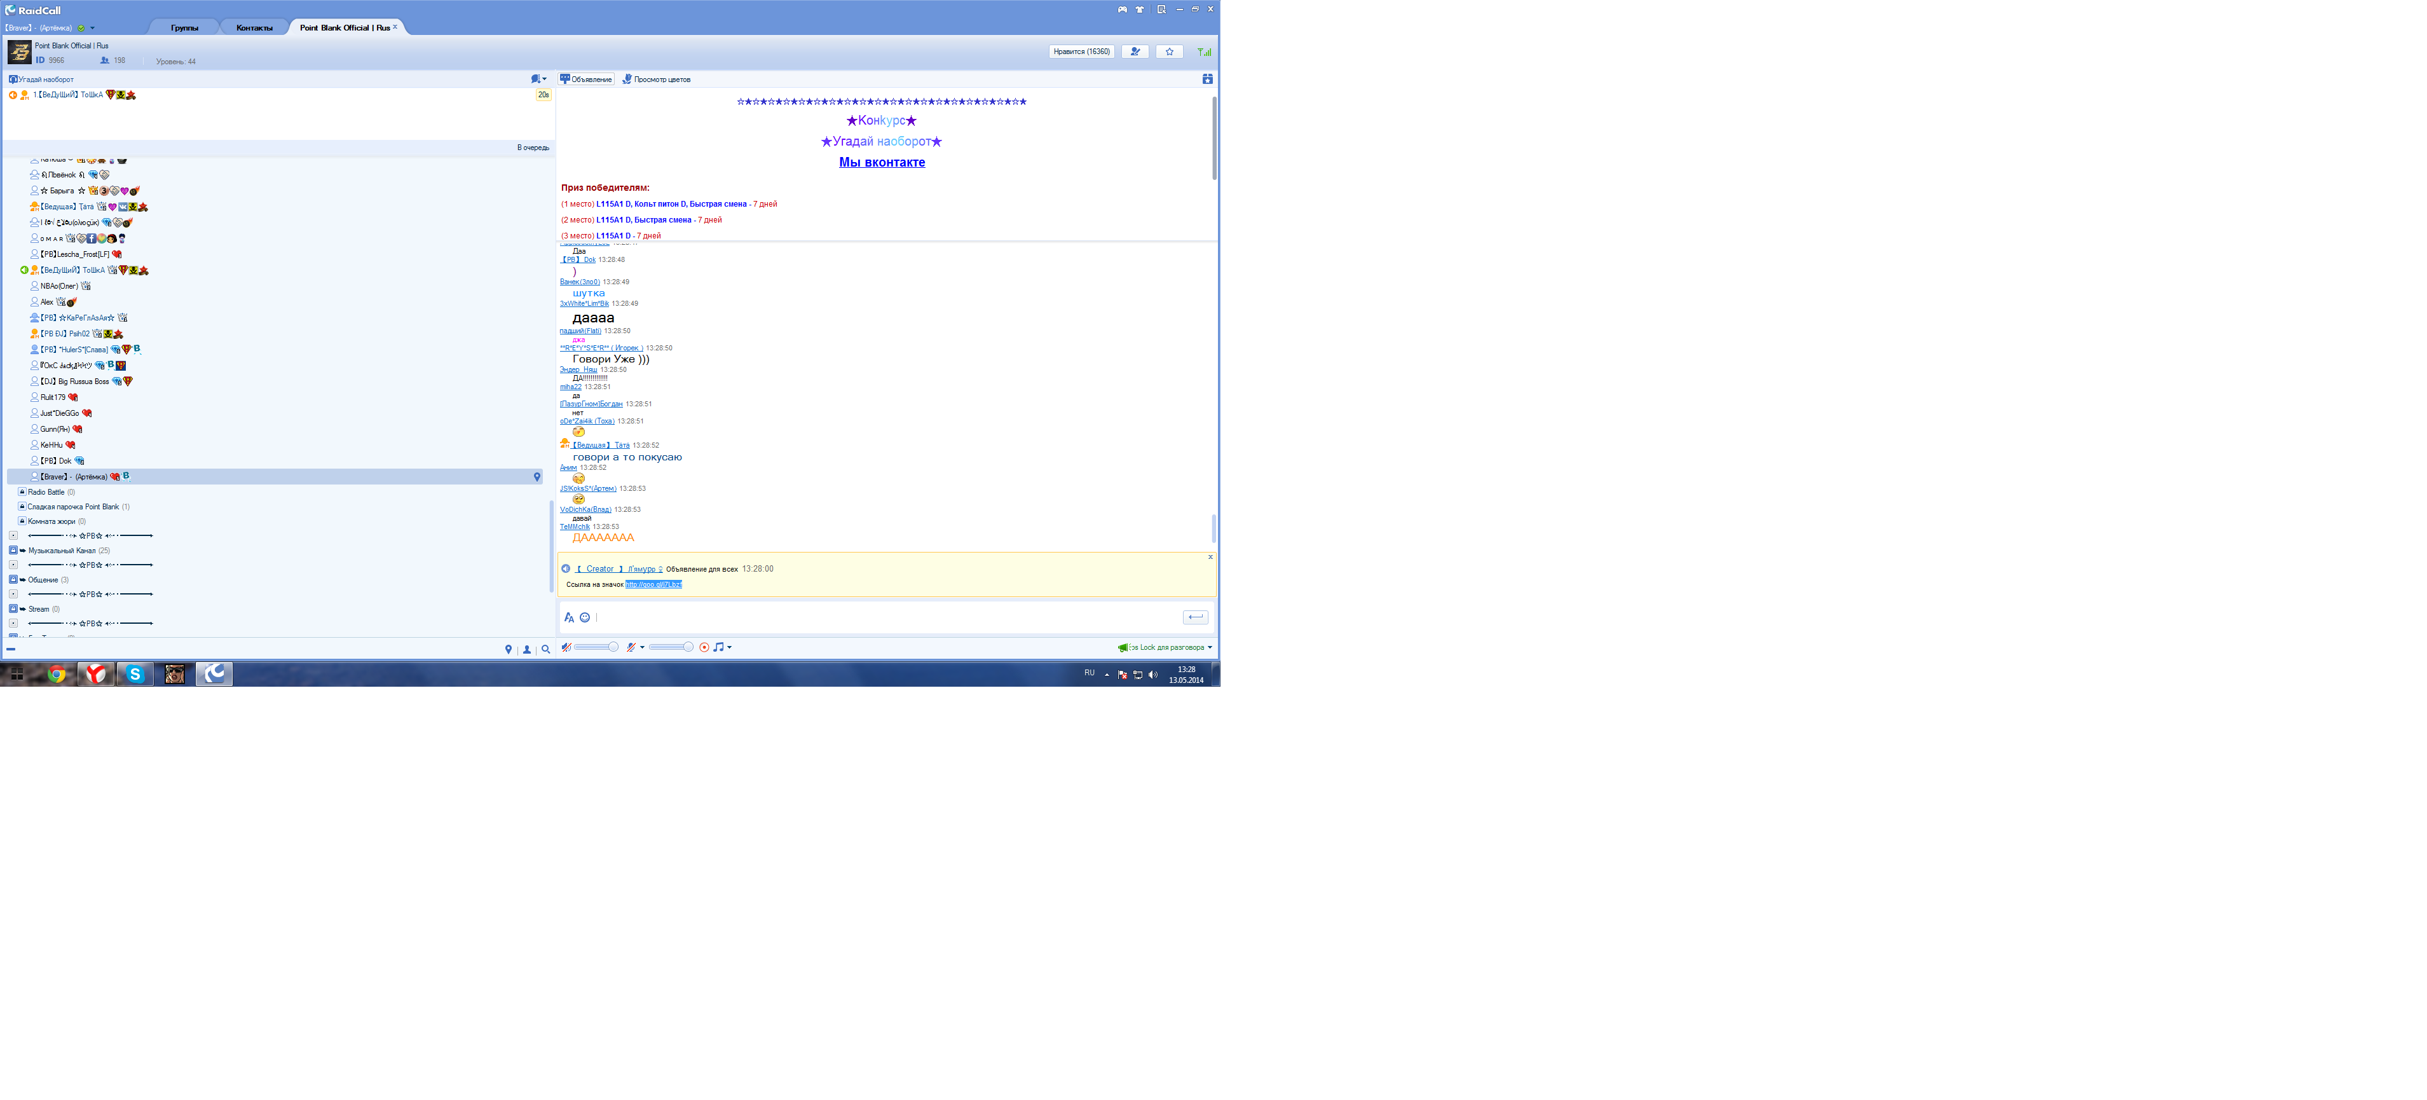
Task: Expand the Общение (3) channel
Action: coord(13,580)
